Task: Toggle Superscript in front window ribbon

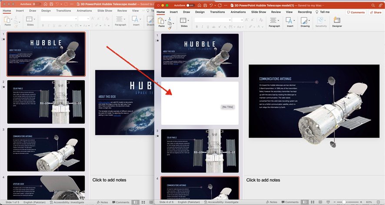Action: [x=219, y=27]
